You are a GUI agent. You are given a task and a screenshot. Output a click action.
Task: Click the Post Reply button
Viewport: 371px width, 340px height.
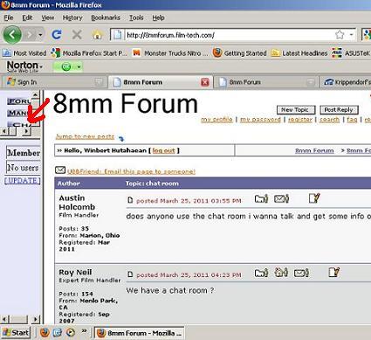tap(339, 110)
